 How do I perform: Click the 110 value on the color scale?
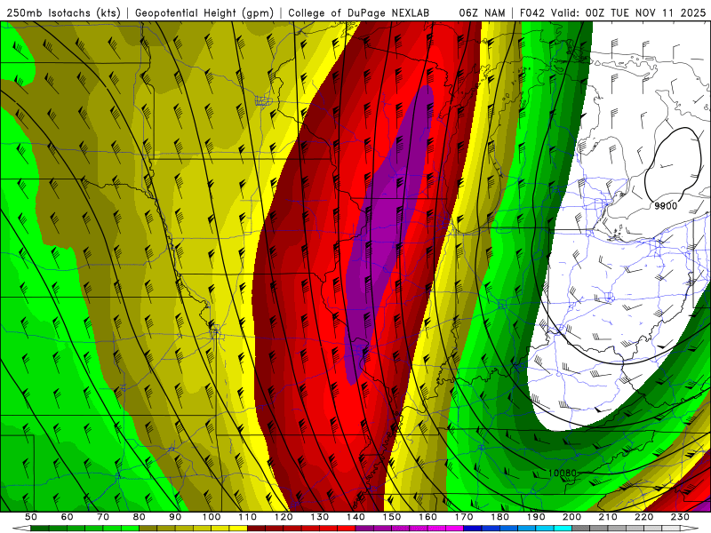point(247,517)
